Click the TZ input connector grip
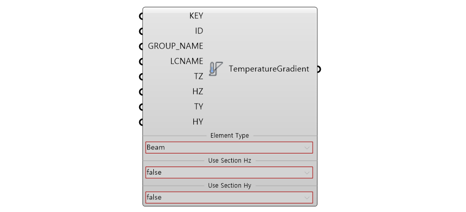Image resolution: width=466 pixels, height=212 pixels. (141, 77)
